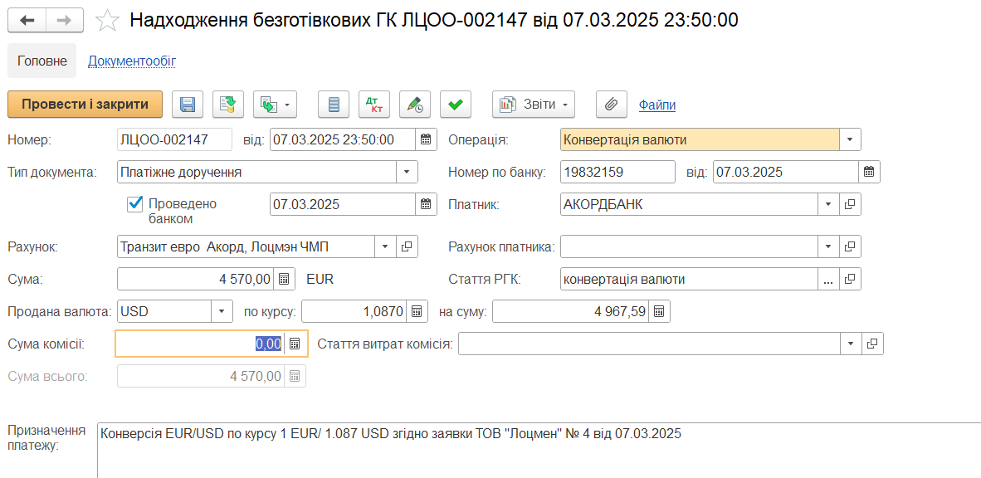Toggle the Проведено банком checkbox
Image resolution: width=981 pixels, height=478 pixels.
pyautogui.click(x=134, y=204)
